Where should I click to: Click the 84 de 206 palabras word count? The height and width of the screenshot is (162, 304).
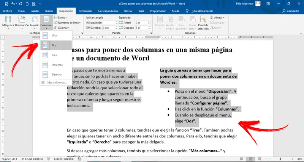(32, 159)
